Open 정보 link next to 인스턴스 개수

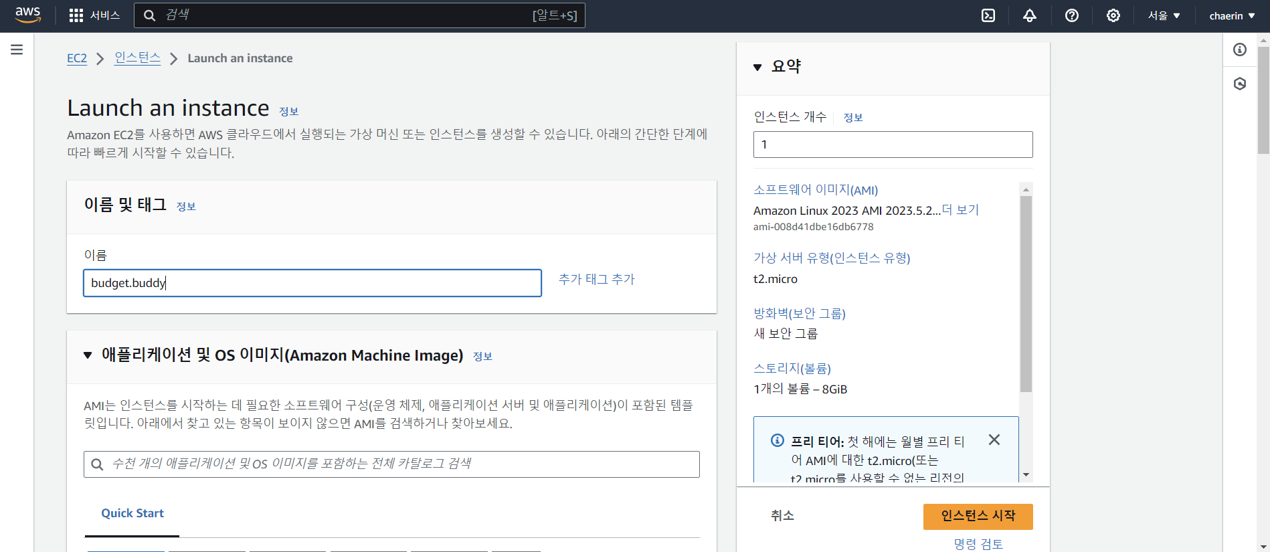(x=853, y=118)
